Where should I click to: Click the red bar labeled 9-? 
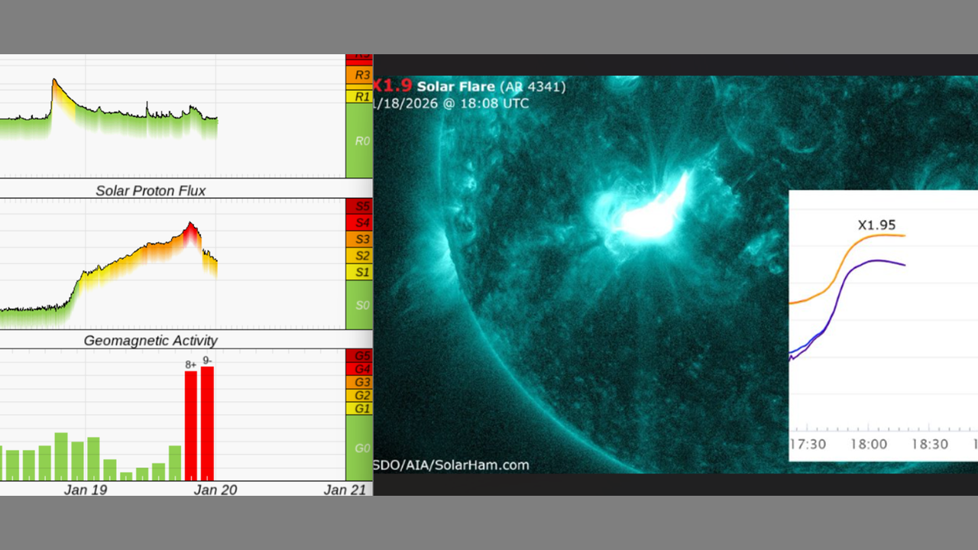click(x=207, y=423)
